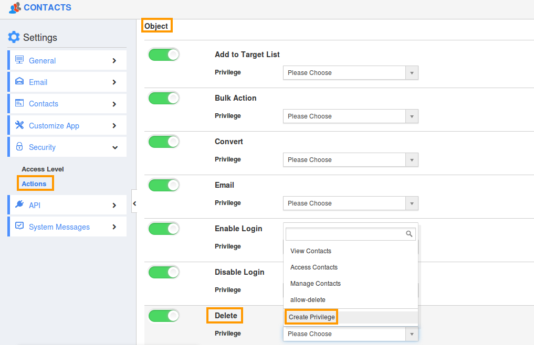This screenshot has width=534, height=345.
Task: Turn off the Convert action switch
Action: 164,141
